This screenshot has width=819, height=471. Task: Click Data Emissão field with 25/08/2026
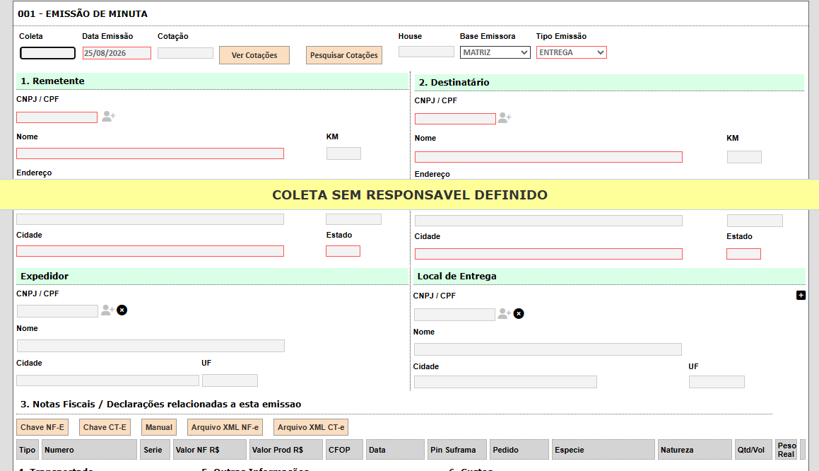tap(117, 53)
